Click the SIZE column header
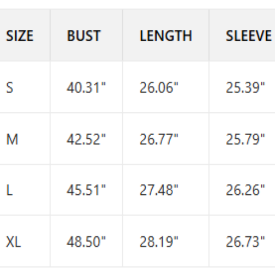275x275 pixels. (x=20, y=36)
